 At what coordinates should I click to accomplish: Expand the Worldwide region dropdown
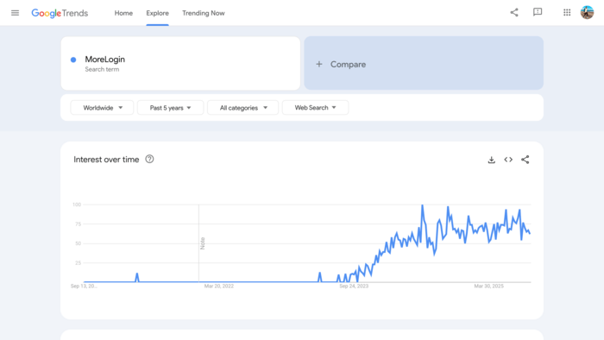102,108
